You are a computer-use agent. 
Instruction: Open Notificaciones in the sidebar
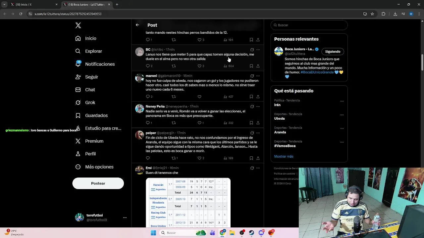click(x=95, y=64)
